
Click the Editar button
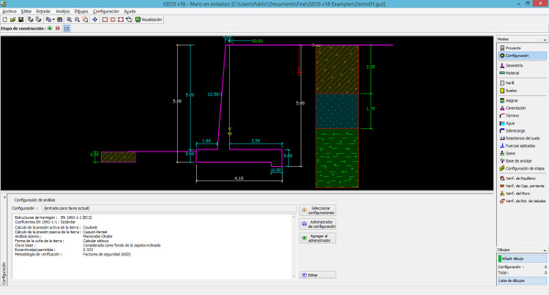[318, 275]
